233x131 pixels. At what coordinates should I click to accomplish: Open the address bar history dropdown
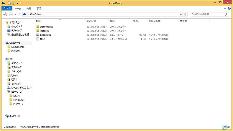click(x=181, y=14)
